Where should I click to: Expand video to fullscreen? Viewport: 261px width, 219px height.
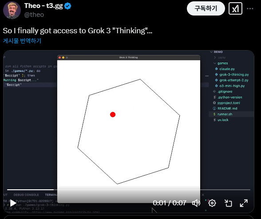pyautogui.click(x=244, y=203)
